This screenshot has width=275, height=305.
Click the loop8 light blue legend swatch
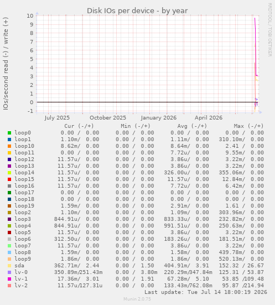click(9, 252)
